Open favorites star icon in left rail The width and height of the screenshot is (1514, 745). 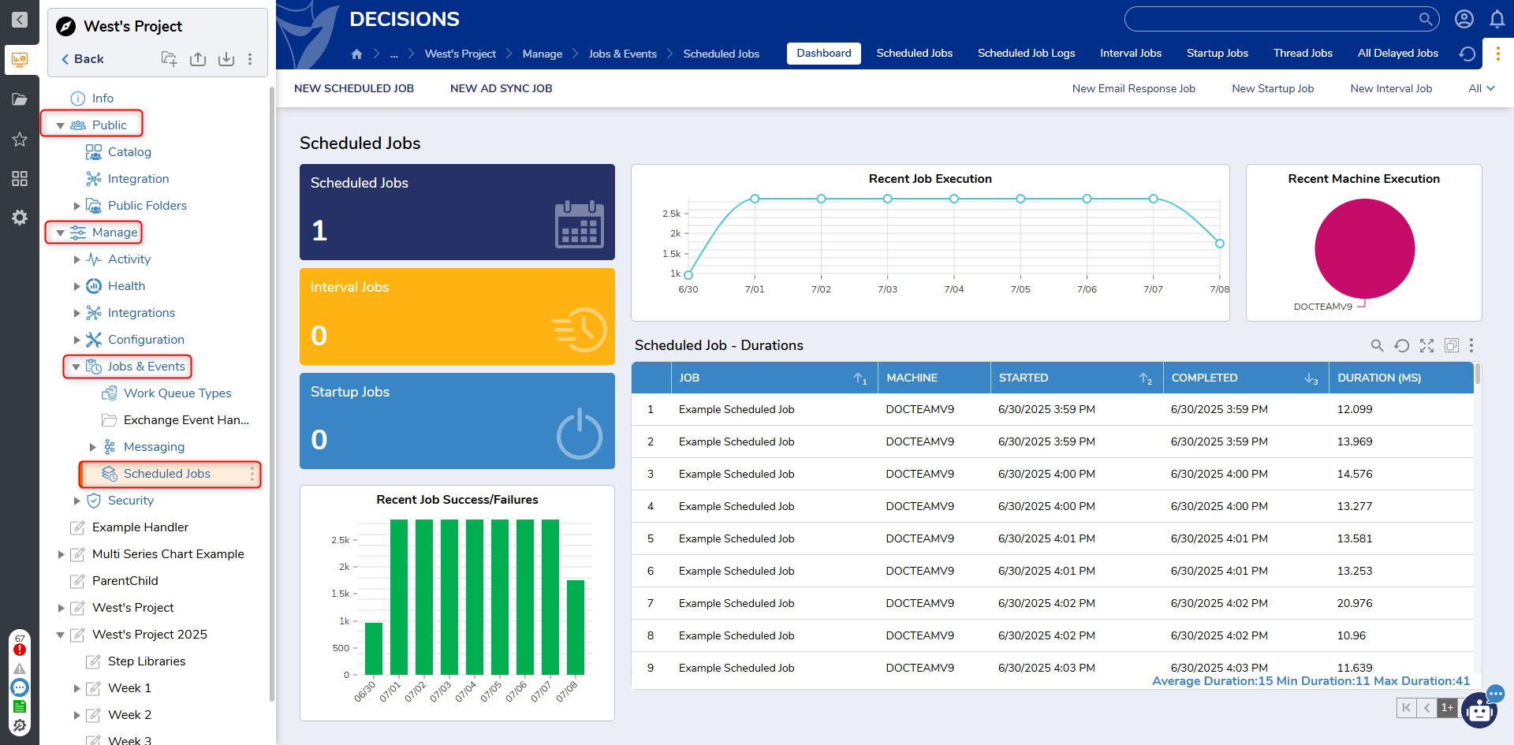[x=20, y=140]
